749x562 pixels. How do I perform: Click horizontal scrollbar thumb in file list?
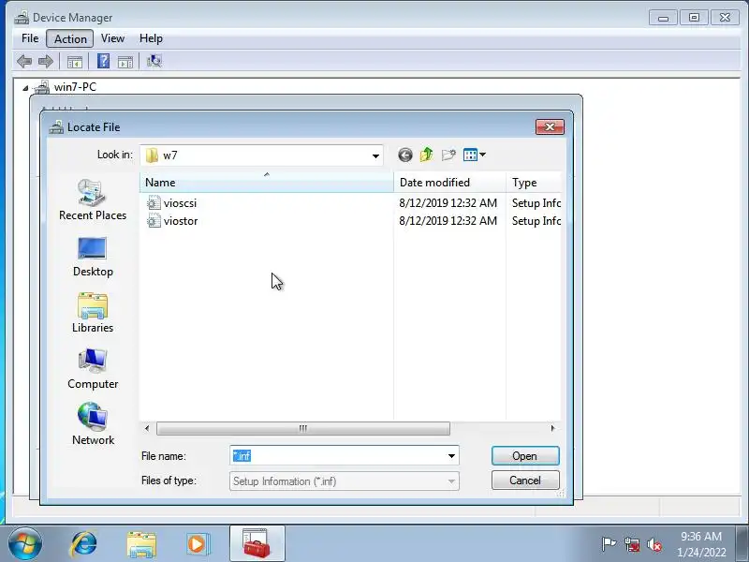click(302, 428)
